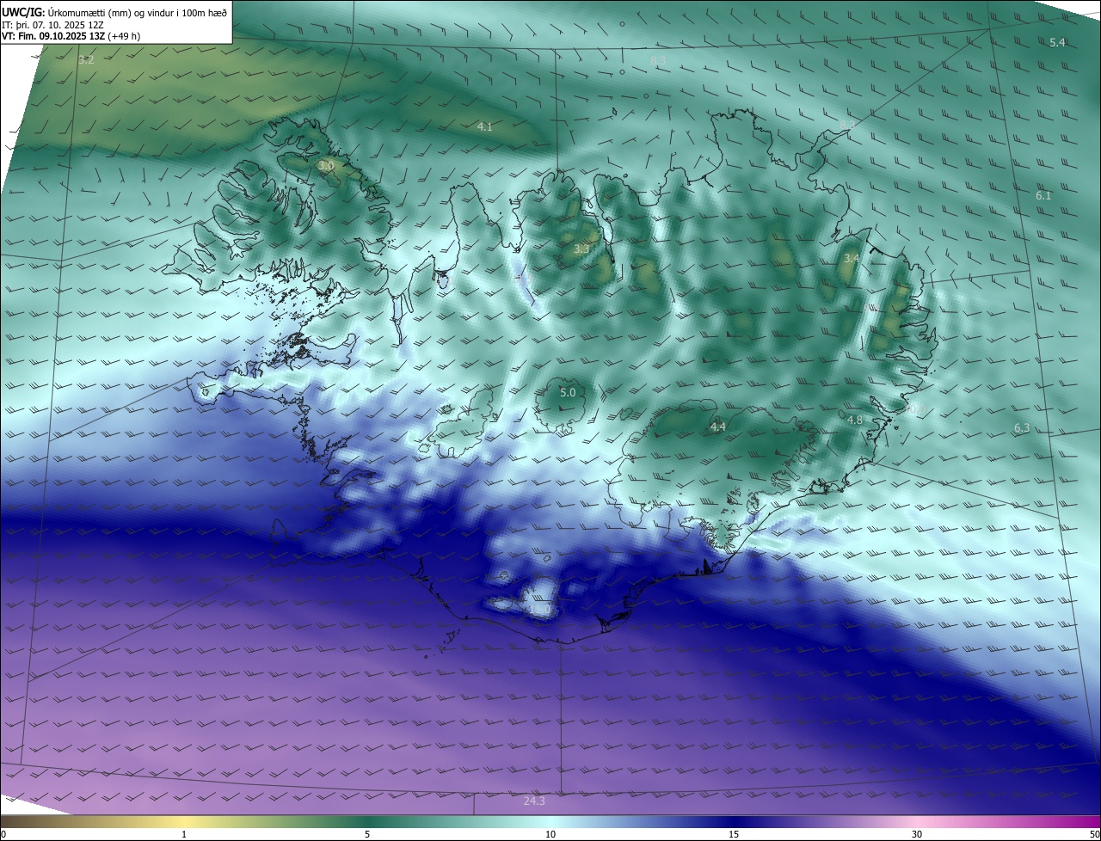Click the legend tick labeled 30
Viewport: 1101px width, 841px height.
tap(917, 834)
